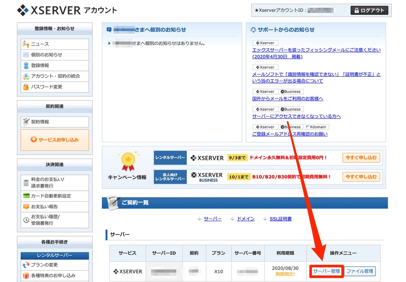Click the person icon beside 登録情報
406x282 pixels.
tap(26, 65)
